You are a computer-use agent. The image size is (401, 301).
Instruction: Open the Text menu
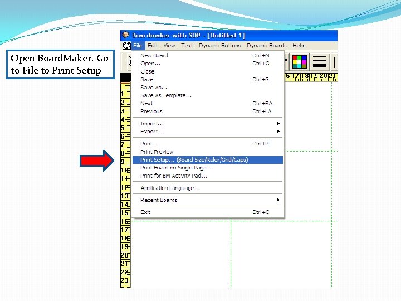(x=187, y=46)
